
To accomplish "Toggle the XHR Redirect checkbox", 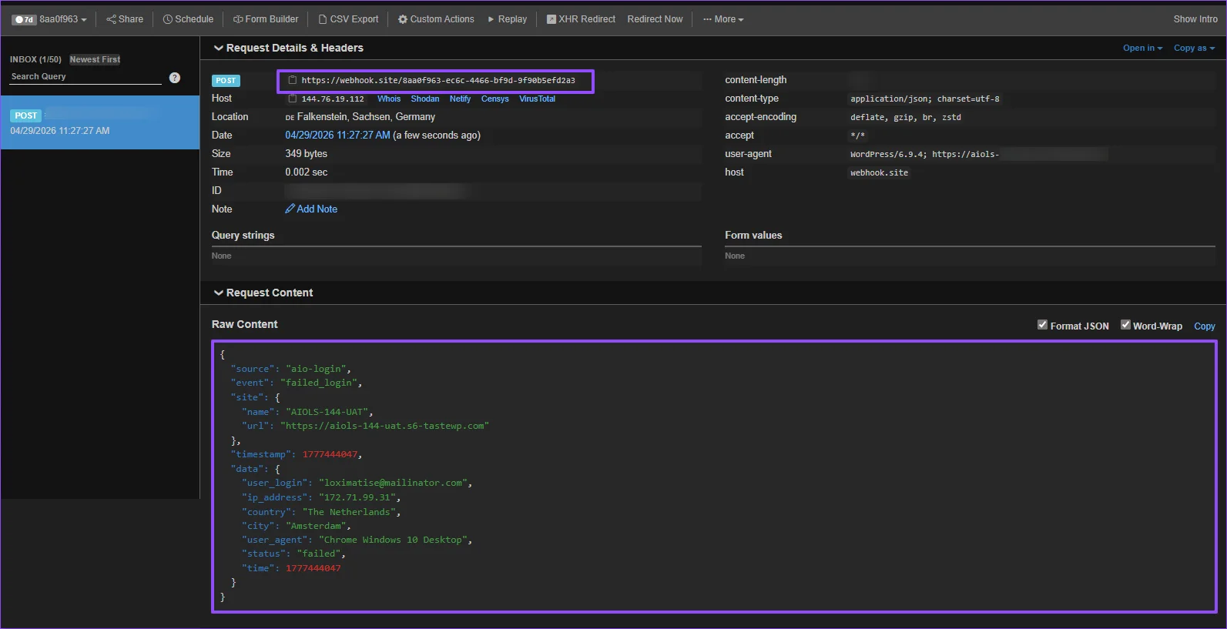I will 551,19.
